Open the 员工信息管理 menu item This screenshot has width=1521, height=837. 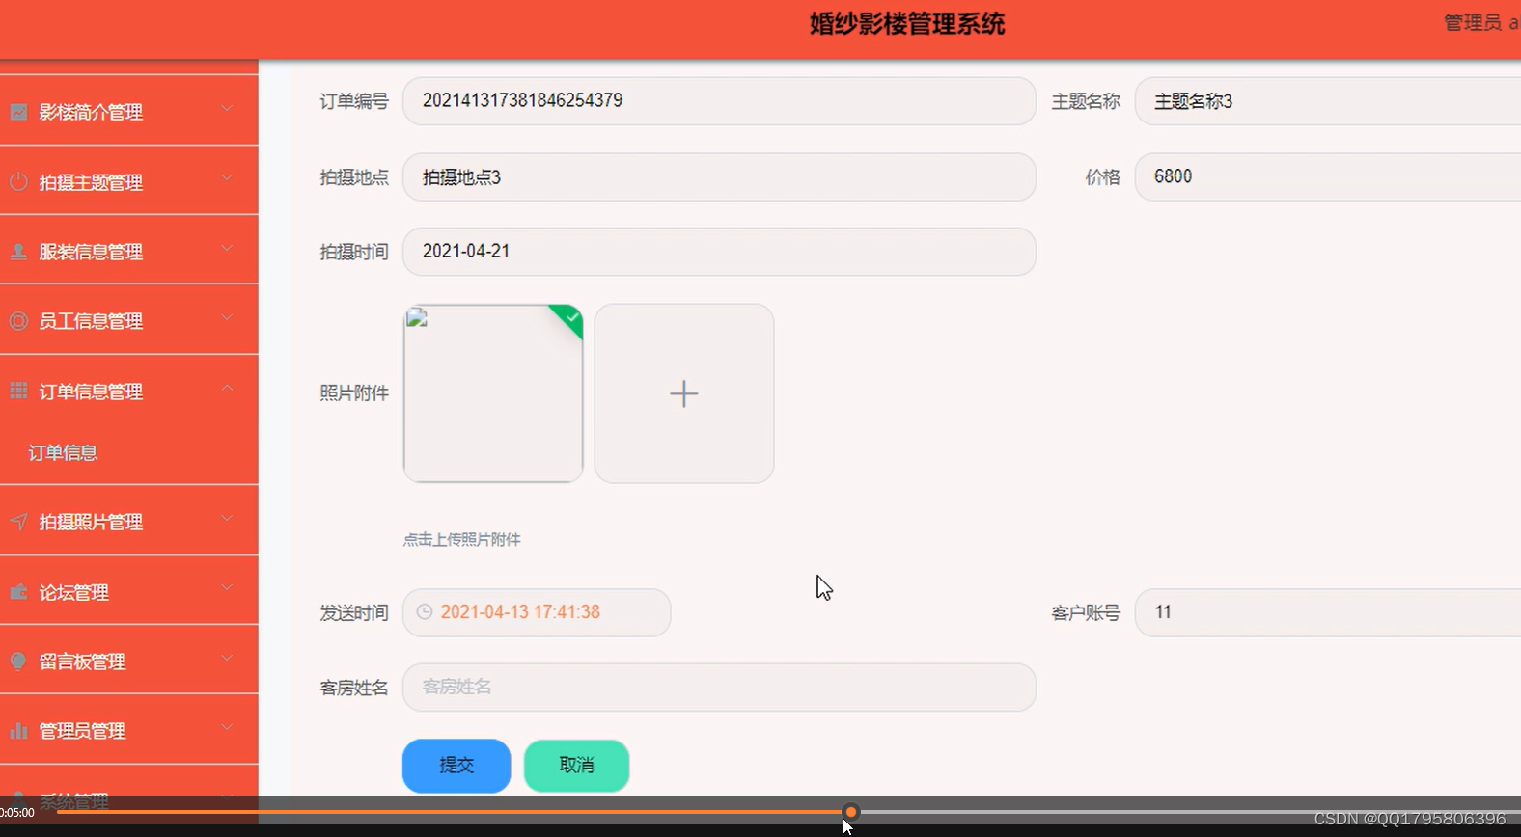coord(128,320)
